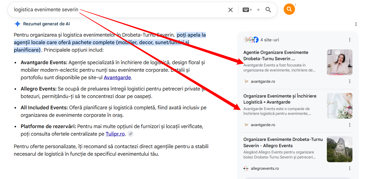Click the allegroevents.ro domain text

click(x=265, y=168)
